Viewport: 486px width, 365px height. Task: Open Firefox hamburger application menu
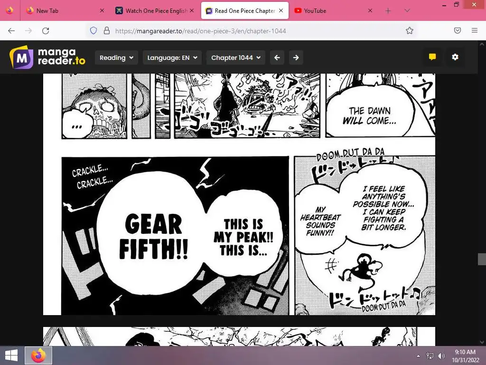click(475, 30)
